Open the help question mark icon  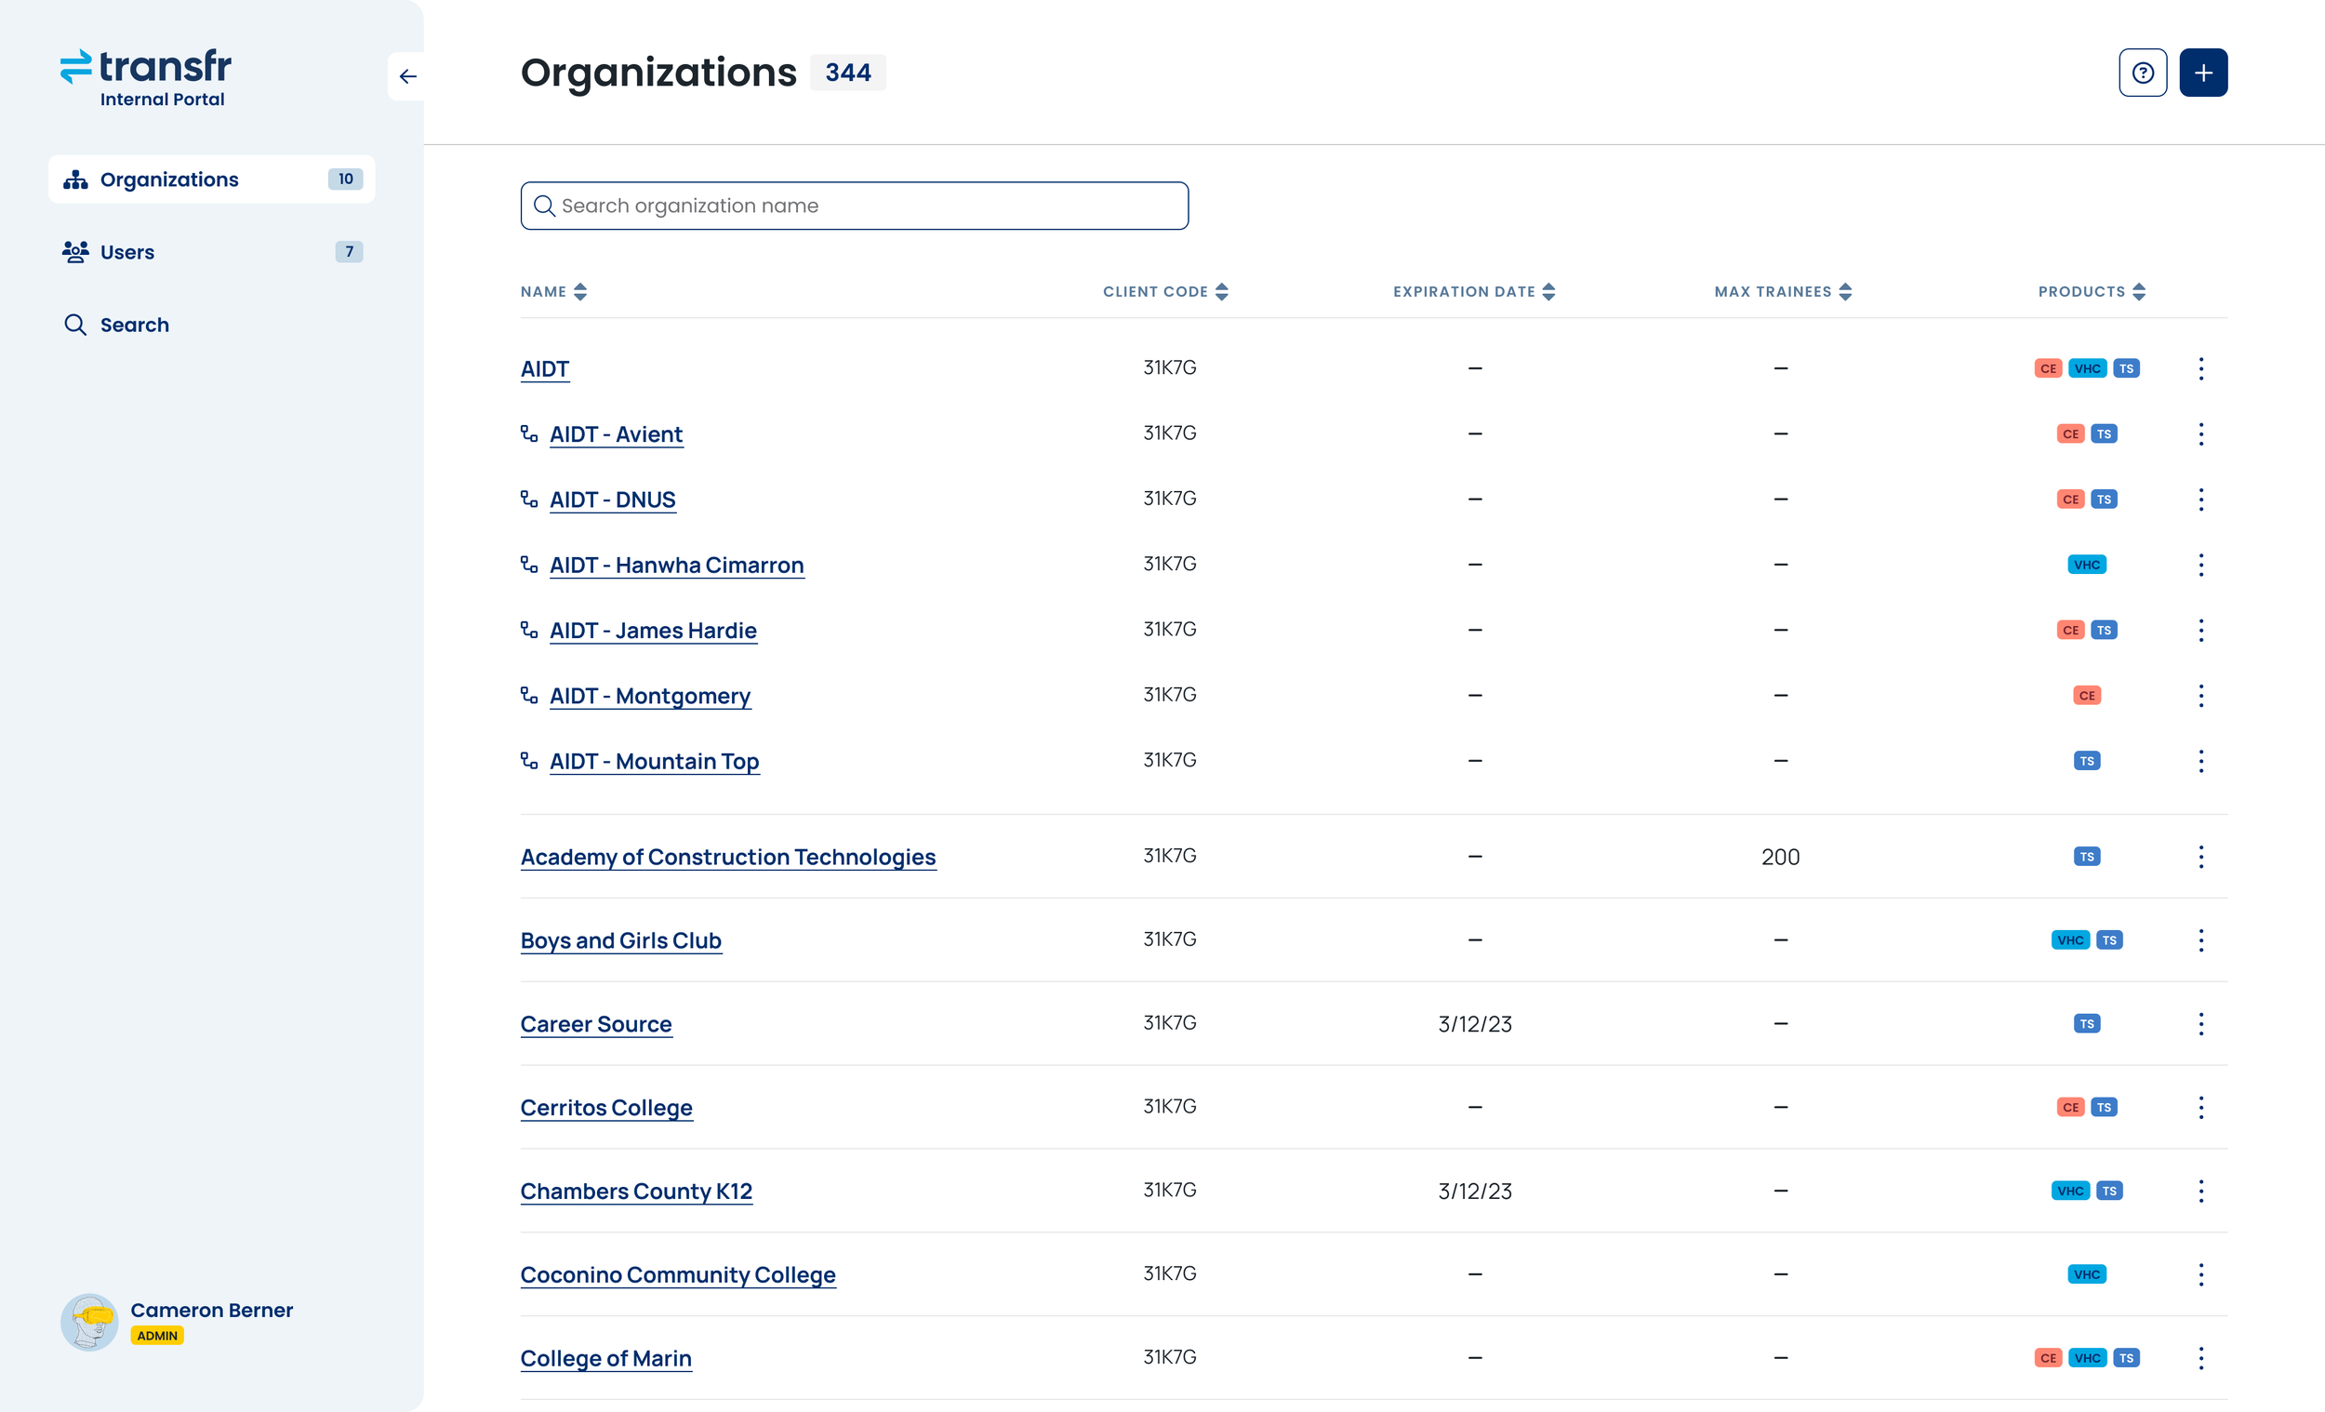(x=2142, y=73)
